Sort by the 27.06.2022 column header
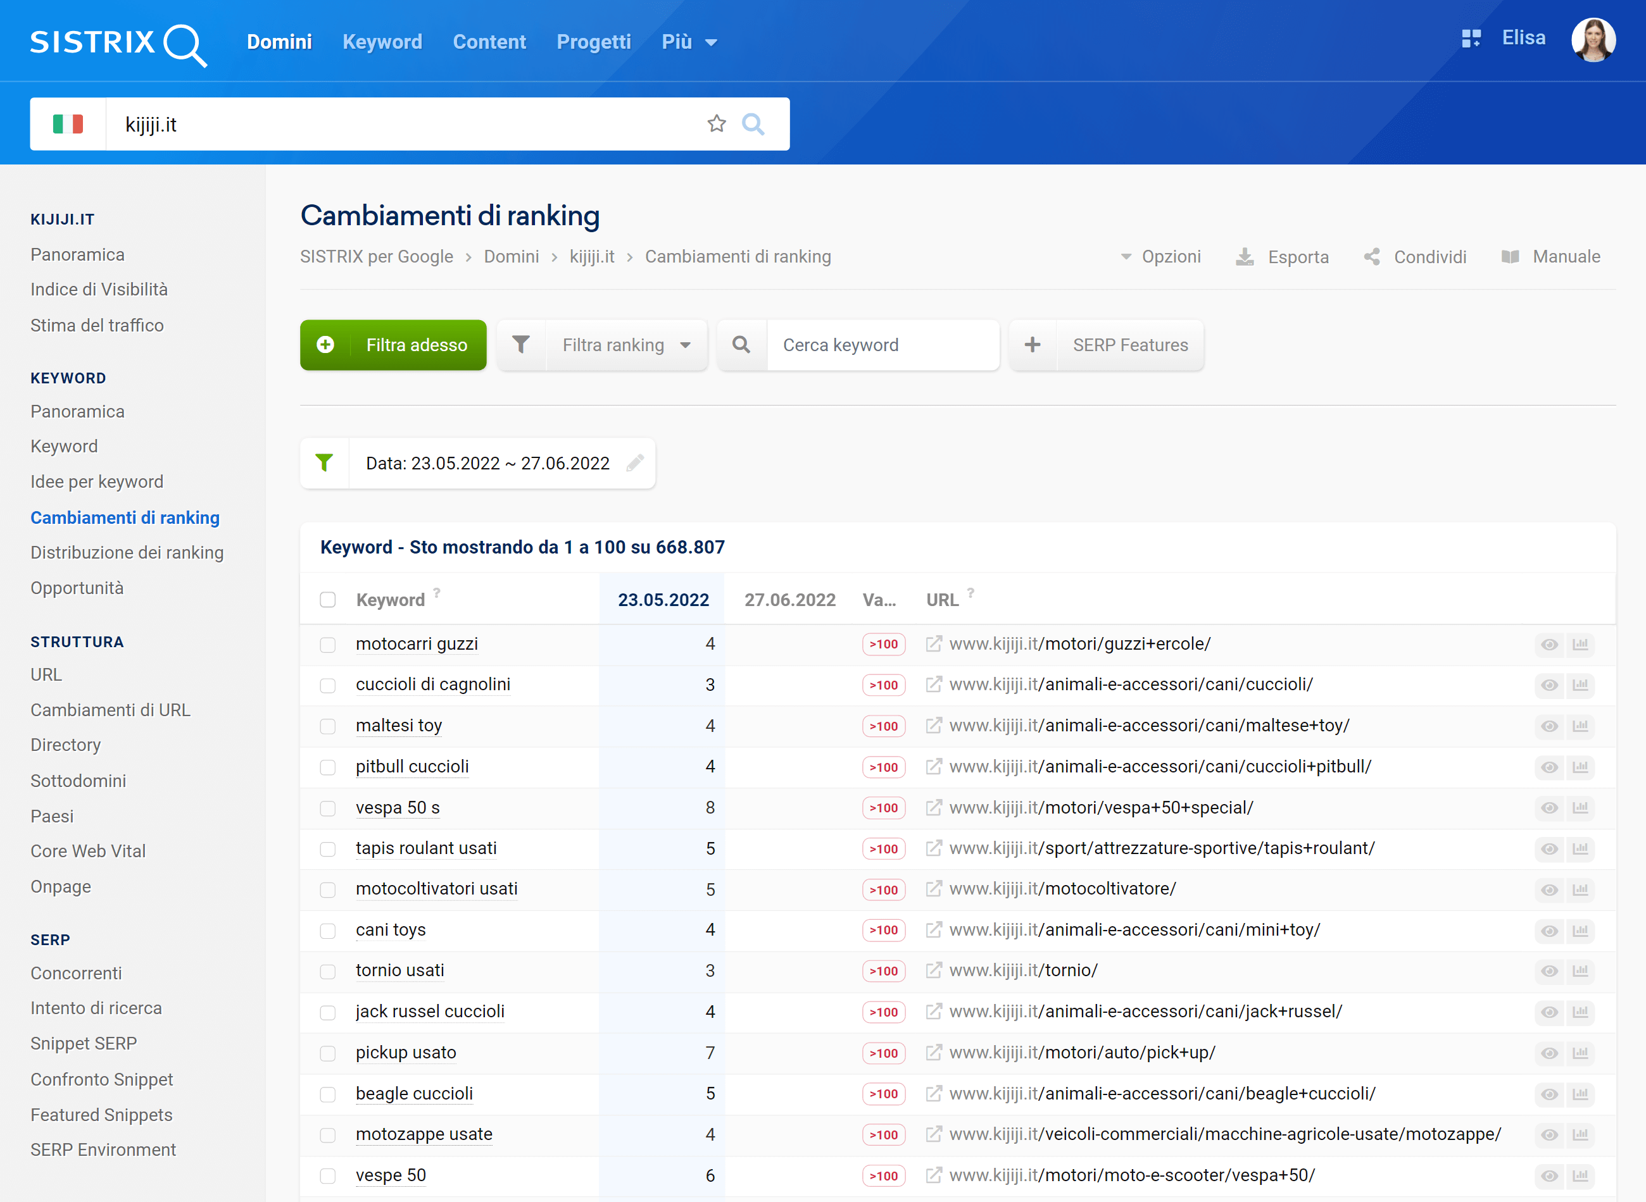Image resolution: width=1646 pixels, height=1202 pixels. (x=790, y=600)
